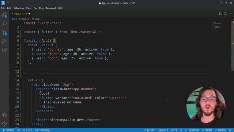
Task: Click the Scanning status item
Action: [x=43, y=130]
